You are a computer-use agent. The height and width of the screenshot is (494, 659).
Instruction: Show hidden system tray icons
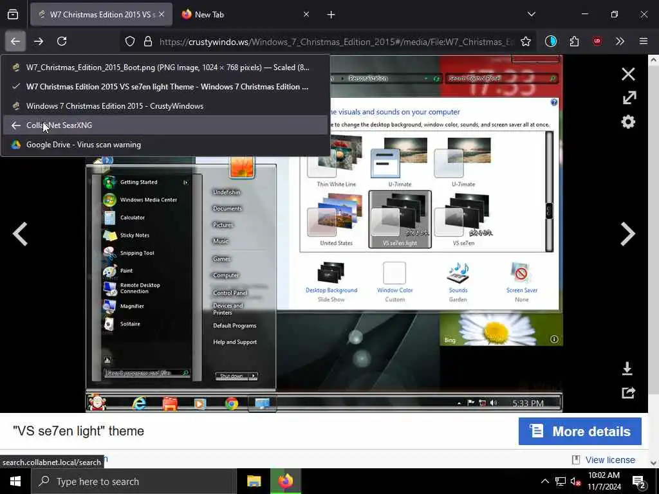[544, 481]
